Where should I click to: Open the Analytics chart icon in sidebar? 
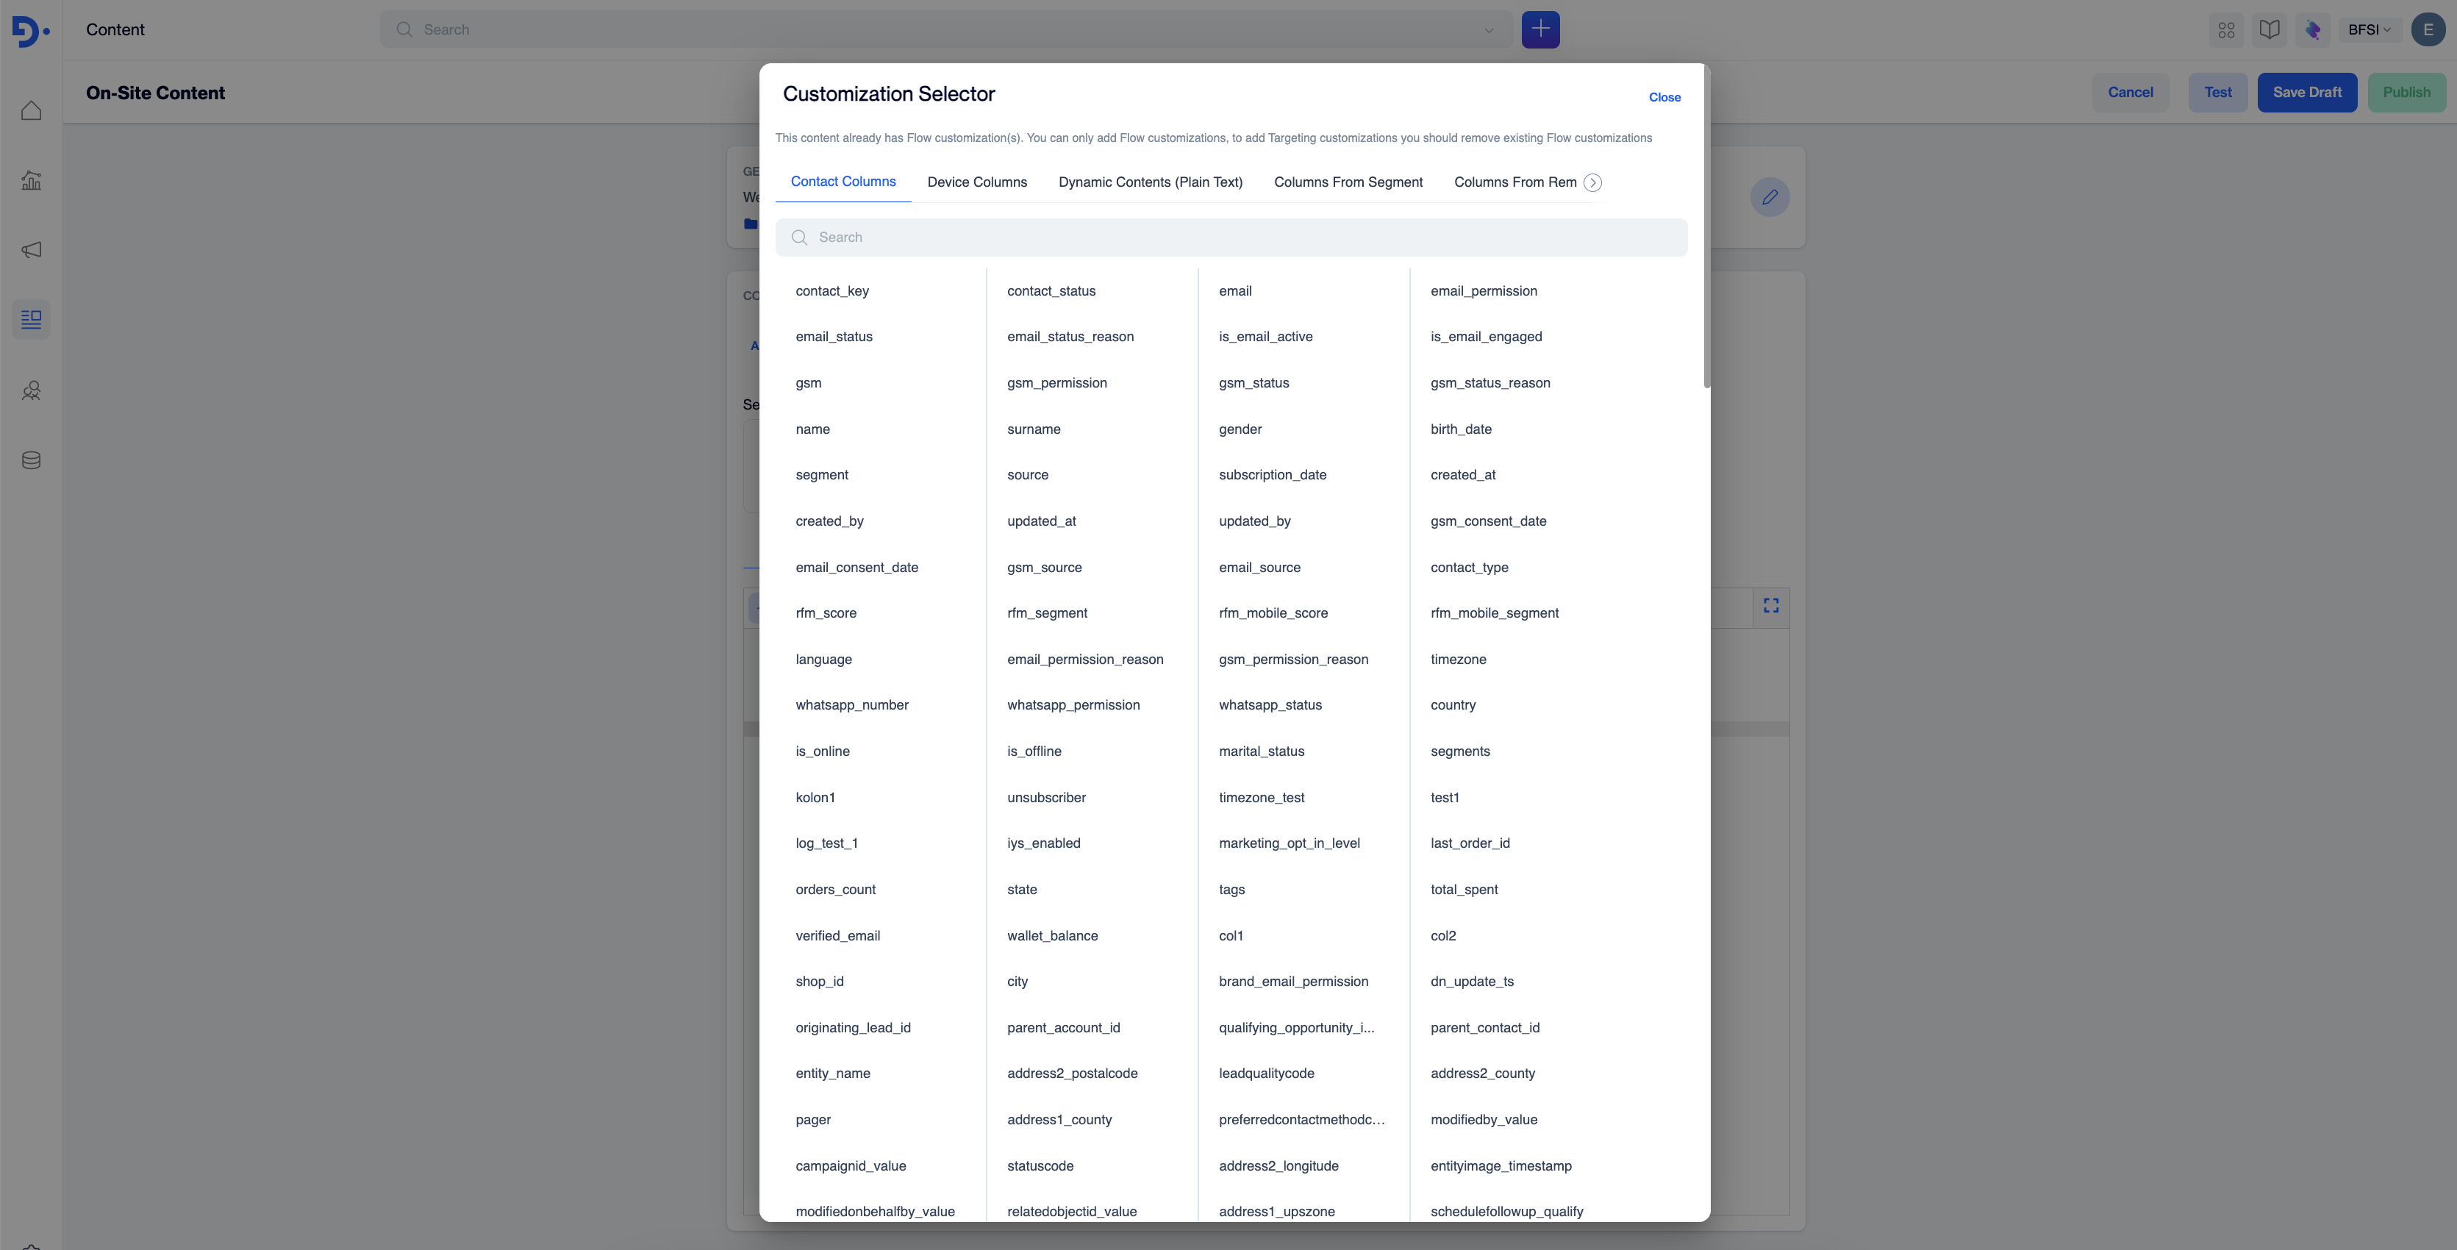coord(32,180)
